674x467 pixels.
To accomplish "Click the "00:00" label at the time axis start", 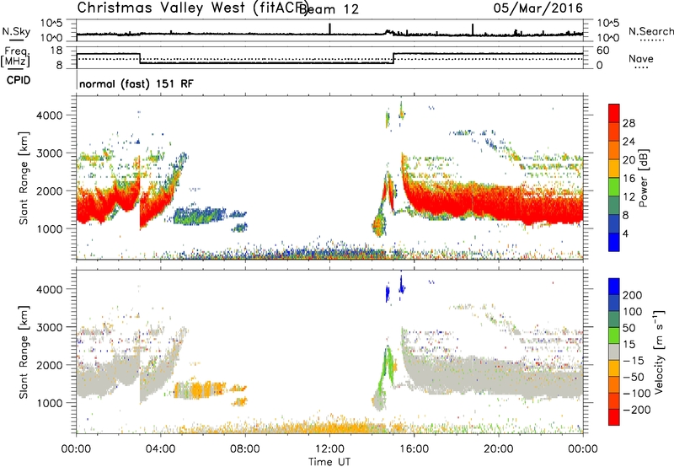I will tap(76, 449).
